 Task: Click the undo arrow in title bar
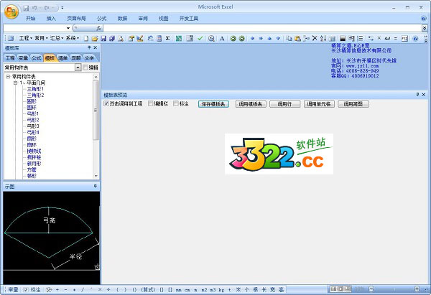click(36, 6)
